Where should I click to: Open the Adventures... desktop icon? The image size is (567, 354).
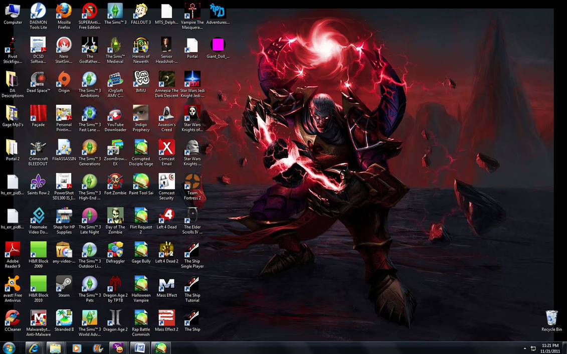pyautogui.click(x=218, y=14)
